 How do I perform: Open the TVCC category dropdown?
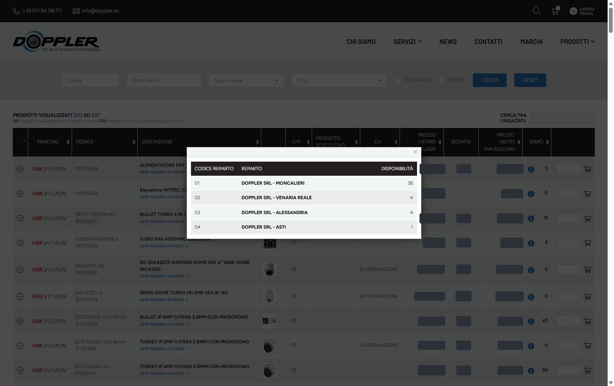(339, 80)
